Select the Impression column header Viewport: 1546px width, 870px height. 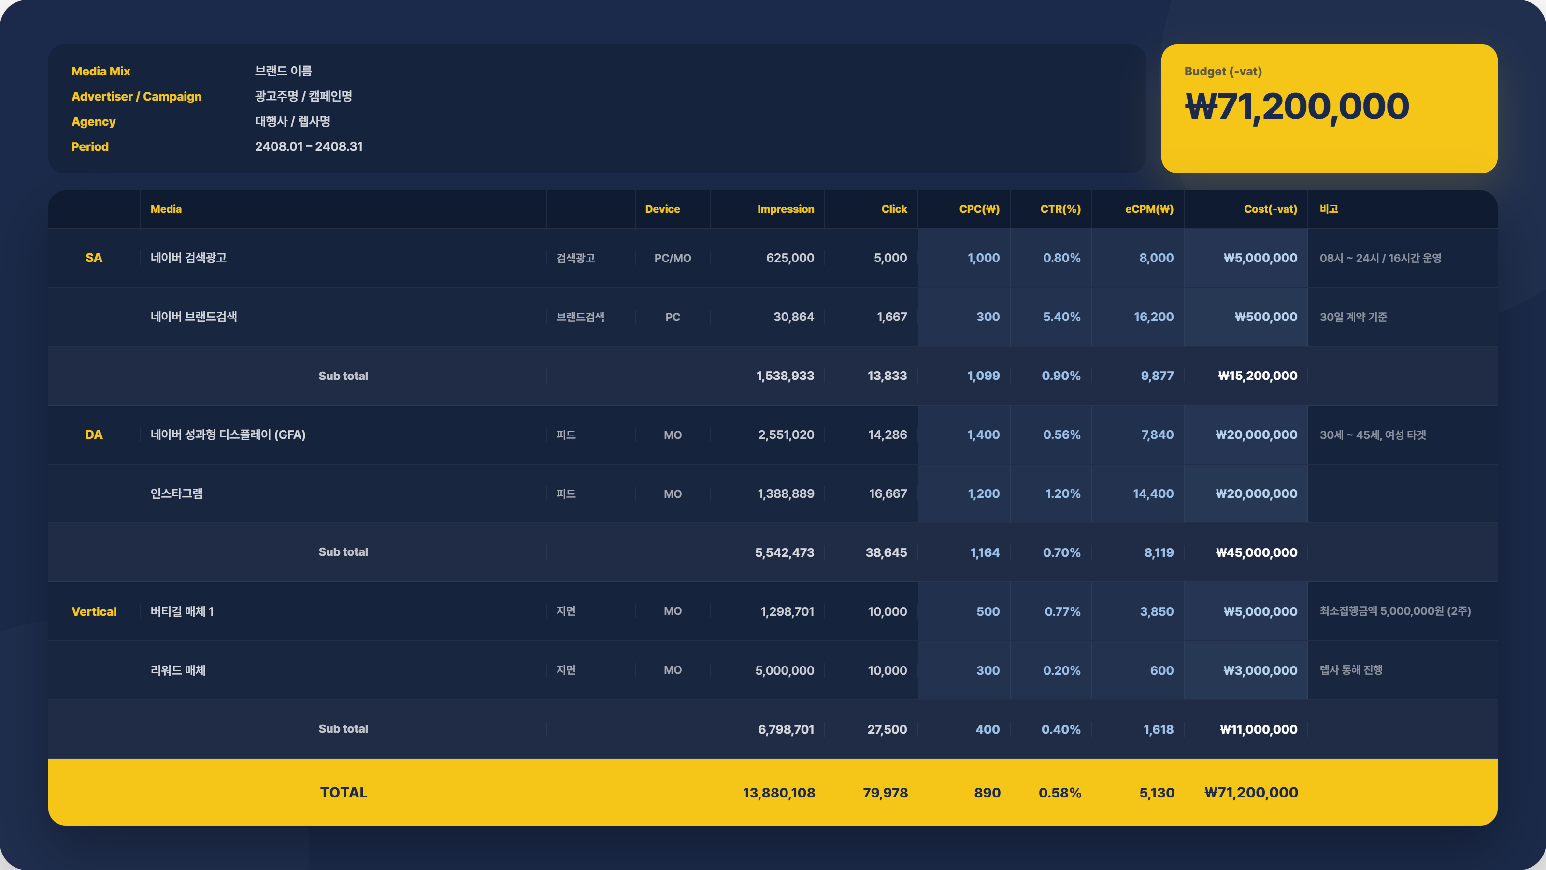(786, 209)
